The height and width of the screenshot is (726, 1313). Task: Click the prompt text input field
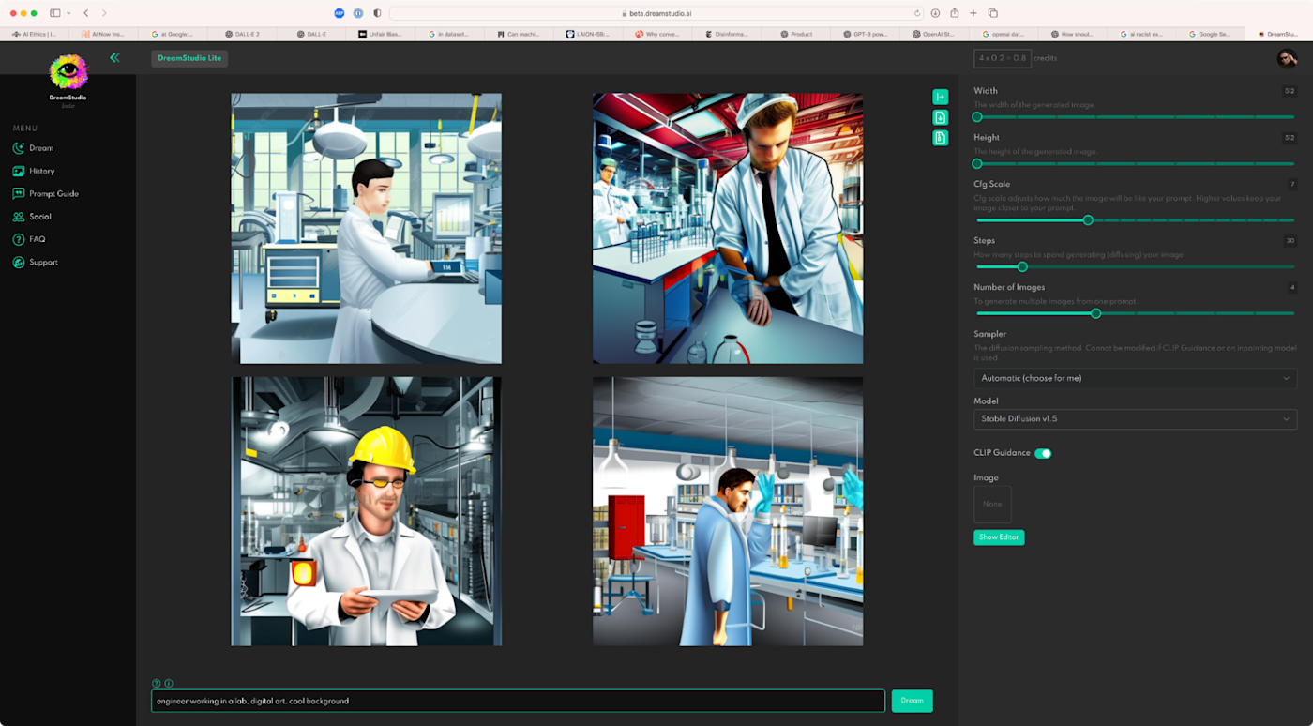pos(518,701)
